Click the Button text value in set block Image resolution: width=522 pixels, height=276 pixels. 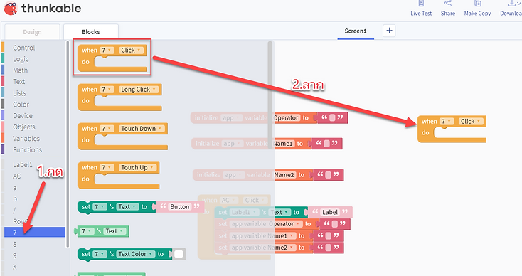point(180,207)
